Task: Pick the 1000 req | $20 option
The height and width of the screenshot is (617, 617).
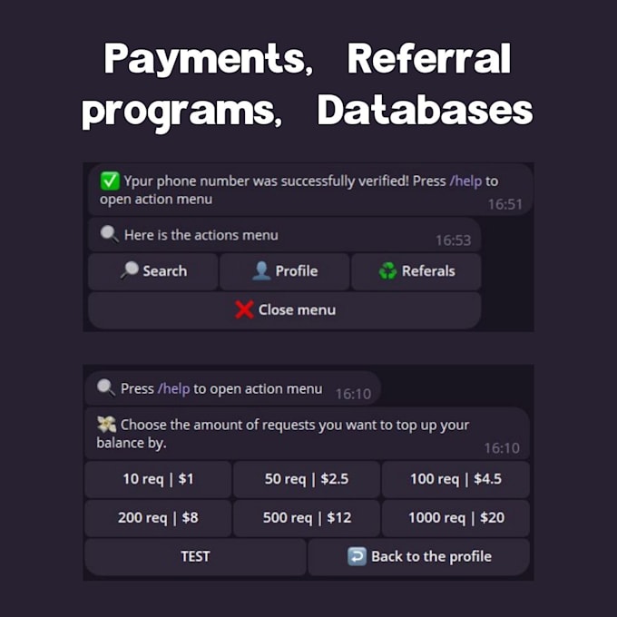Action: [455, 518]
